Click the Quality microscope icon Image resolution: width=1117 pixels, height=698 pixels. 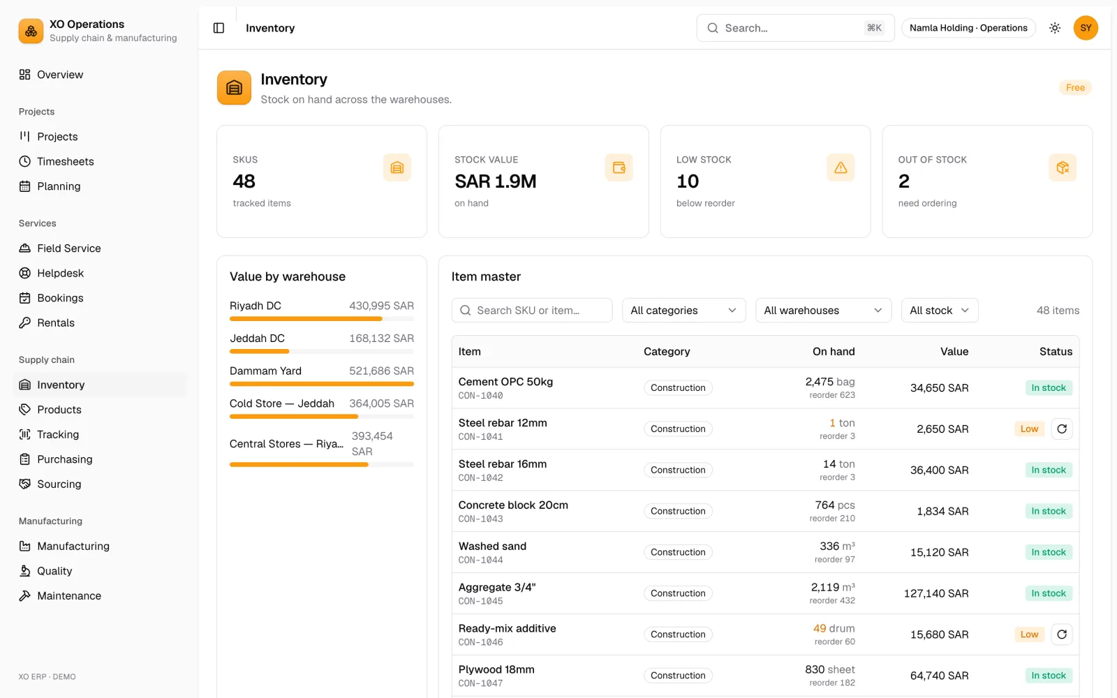pos(25,571)
